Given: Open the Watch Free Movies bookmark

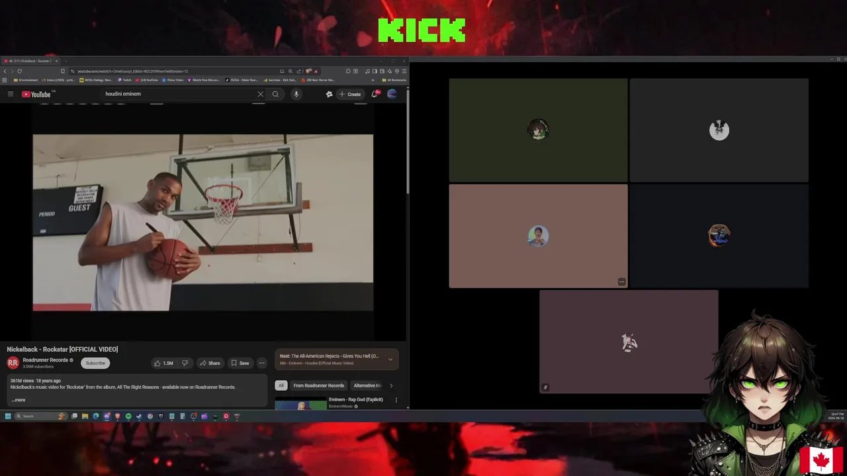Looking at the screenshot, I should click(203, 80).
